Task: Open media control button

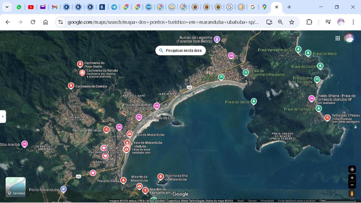Action: (328, 22)
